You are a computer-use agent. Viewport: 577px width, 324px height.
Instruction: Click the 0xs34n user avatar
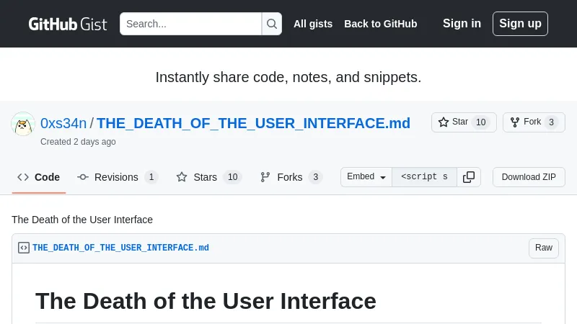click(x=23, y=124)
